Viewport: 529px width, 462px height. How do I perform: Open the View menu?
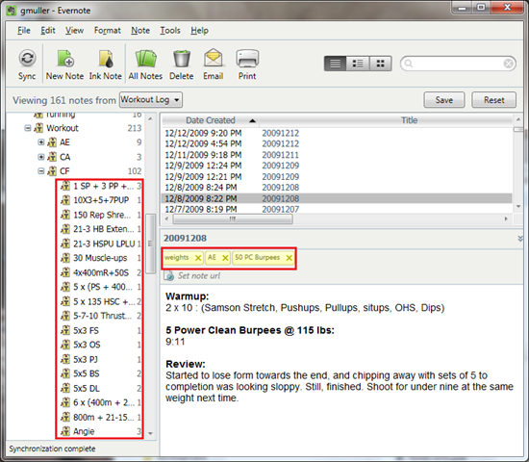pos(74,31)
